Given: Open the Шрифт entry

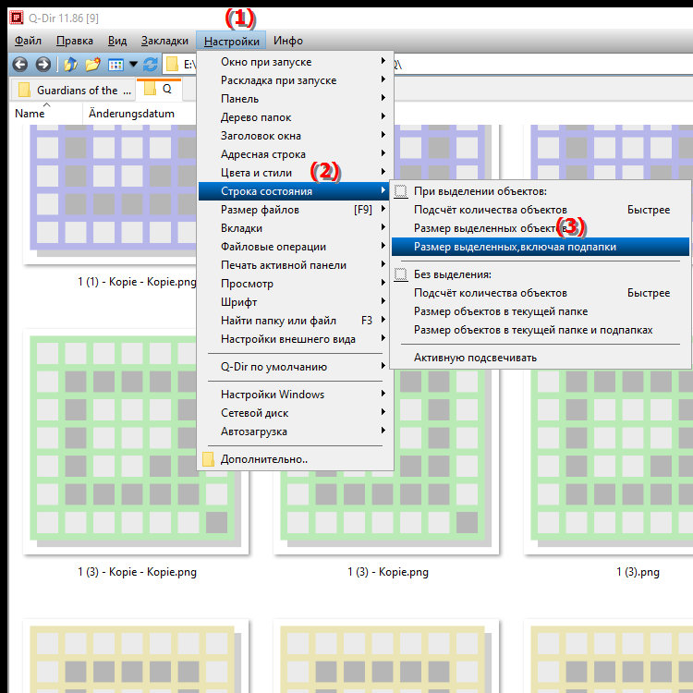Looking at the screenshot, I should pyautogui.click(x=294, y=302).
